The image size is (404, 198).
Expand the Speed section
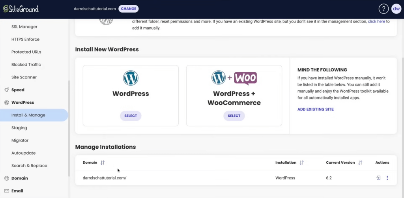[x=18, y=90]
